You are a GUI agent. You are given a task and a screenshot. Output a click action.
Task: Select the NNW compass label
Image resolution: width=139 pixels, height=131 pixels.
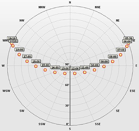(42, 7)
